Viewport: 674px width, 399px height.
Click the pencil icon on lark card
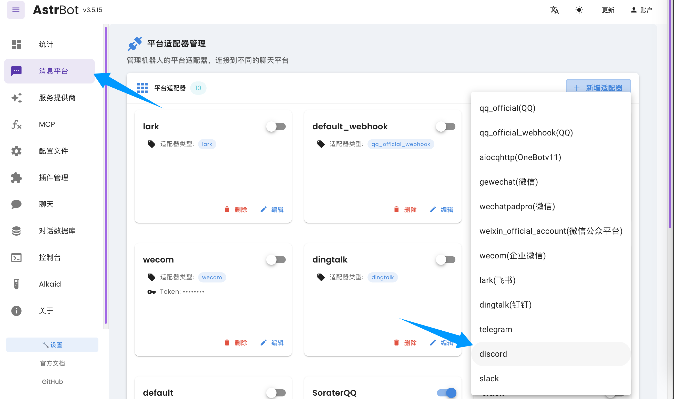pos(263,209)
